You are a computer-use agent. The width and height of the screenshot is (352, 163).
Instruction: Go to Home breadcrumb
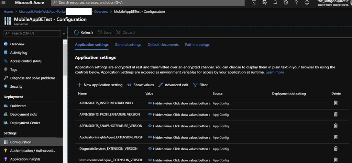8,11
